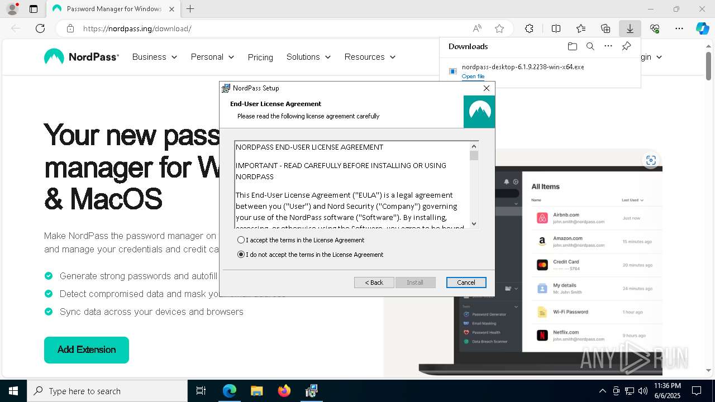
Task: Open the Favorites list icon
Action: coord(581,28)
